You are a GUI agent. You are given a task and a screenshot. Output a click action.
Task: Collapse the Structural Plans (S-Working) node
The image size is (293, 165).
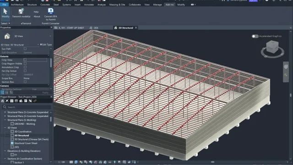tap(5, 120)
